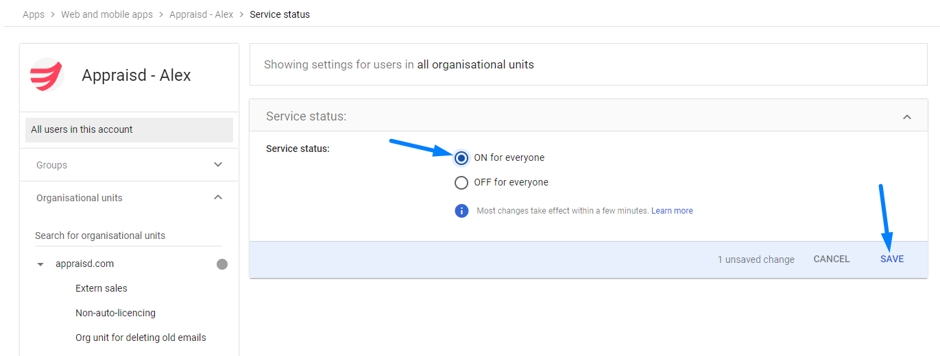
Task: Open Appraisd - Alex breadcrumb link
Action: pyautogui.click(x=202, y=14)
